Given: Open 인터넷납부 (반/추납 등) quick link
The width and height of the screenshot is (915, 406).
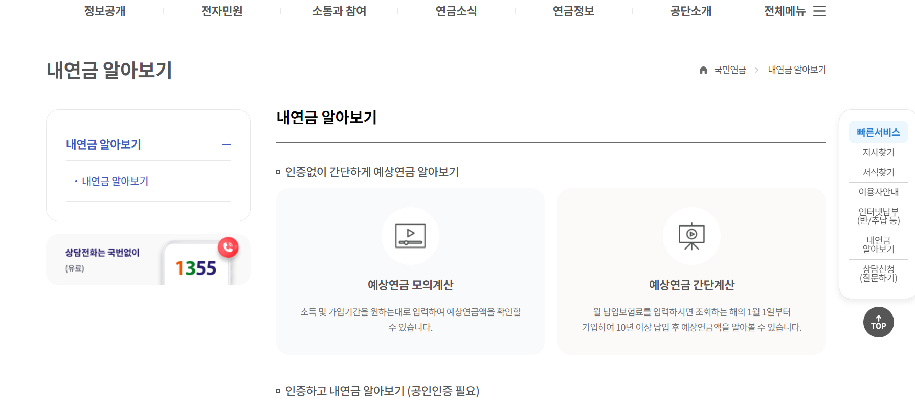Looking at the screenshot, I should point(878,216).
